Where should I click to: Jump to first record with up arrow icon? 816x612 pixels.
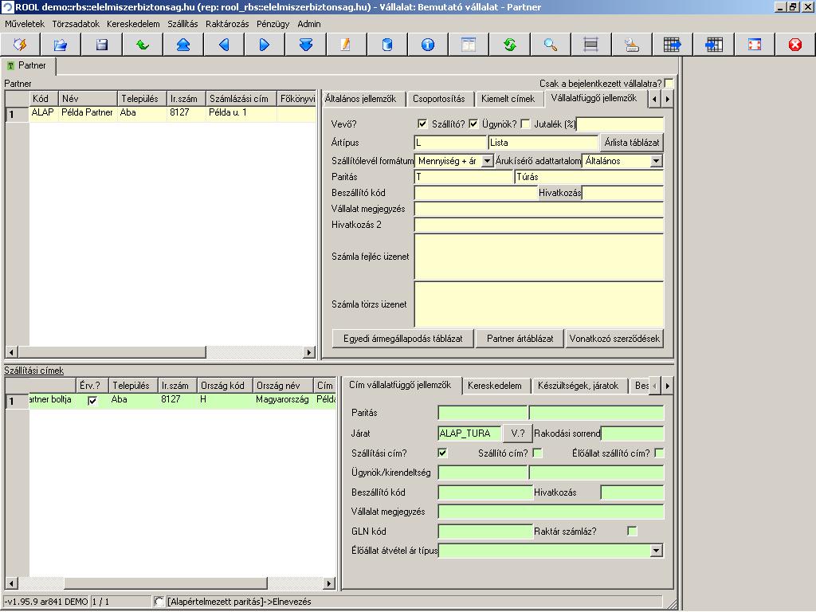pyautogui.click(x=183, y=45)
